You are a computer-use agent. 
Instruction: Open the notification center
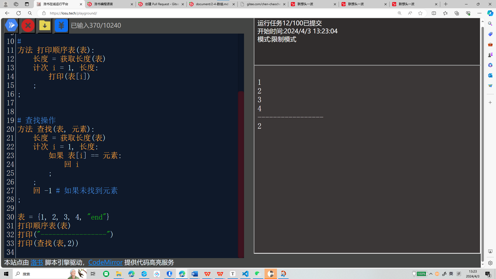click(x=488, y=274)
